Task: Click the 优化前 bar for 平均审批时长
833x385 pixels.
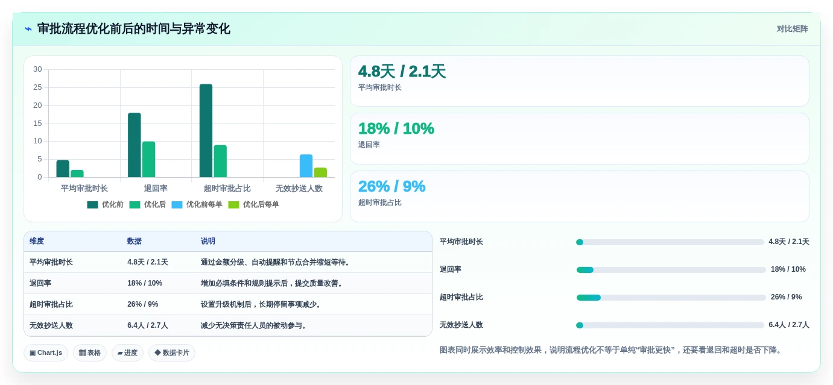Action: point(63,169)
